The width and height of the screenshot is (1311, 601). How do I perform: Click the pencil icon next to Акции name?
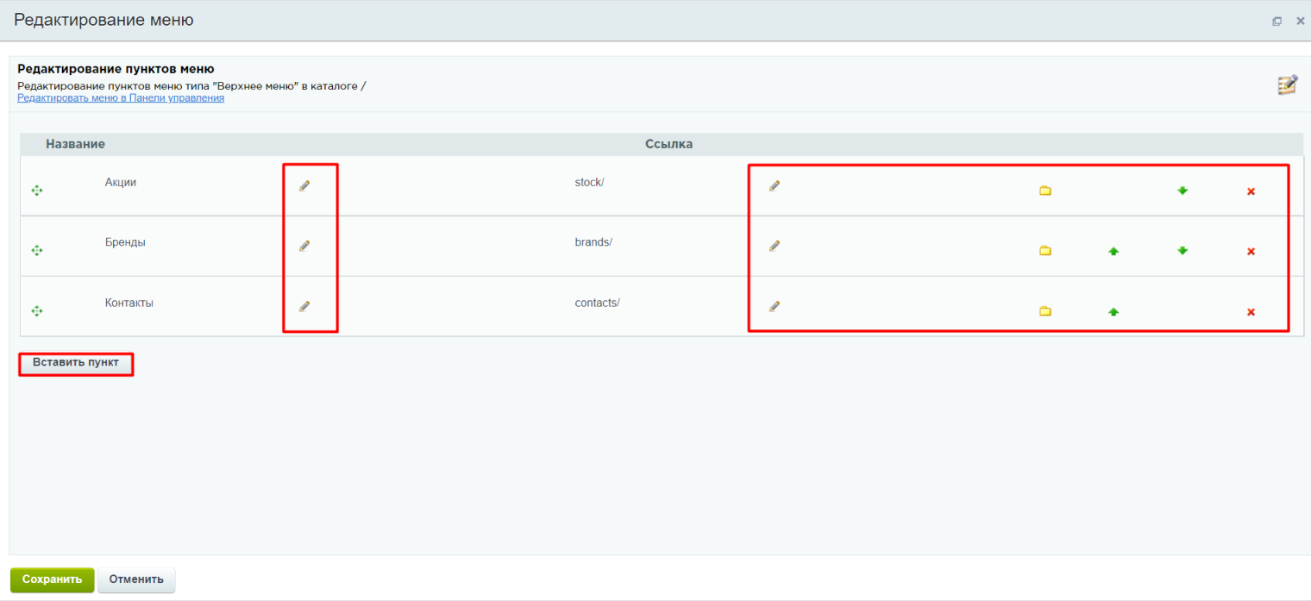304,186
